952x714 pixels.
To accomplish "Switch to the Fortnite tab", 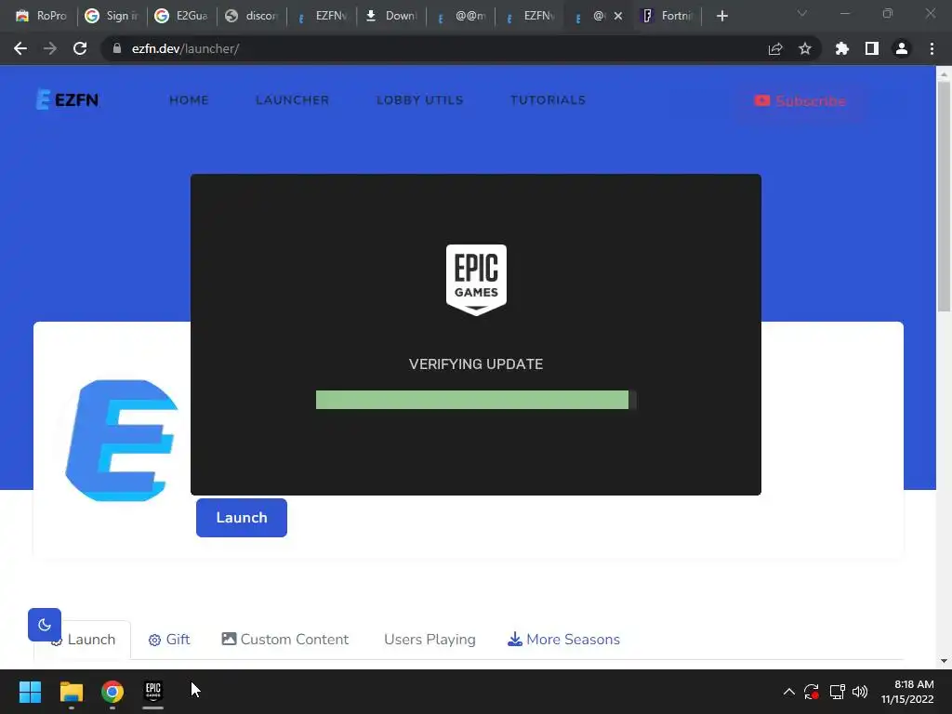I will tap(668, 16).
